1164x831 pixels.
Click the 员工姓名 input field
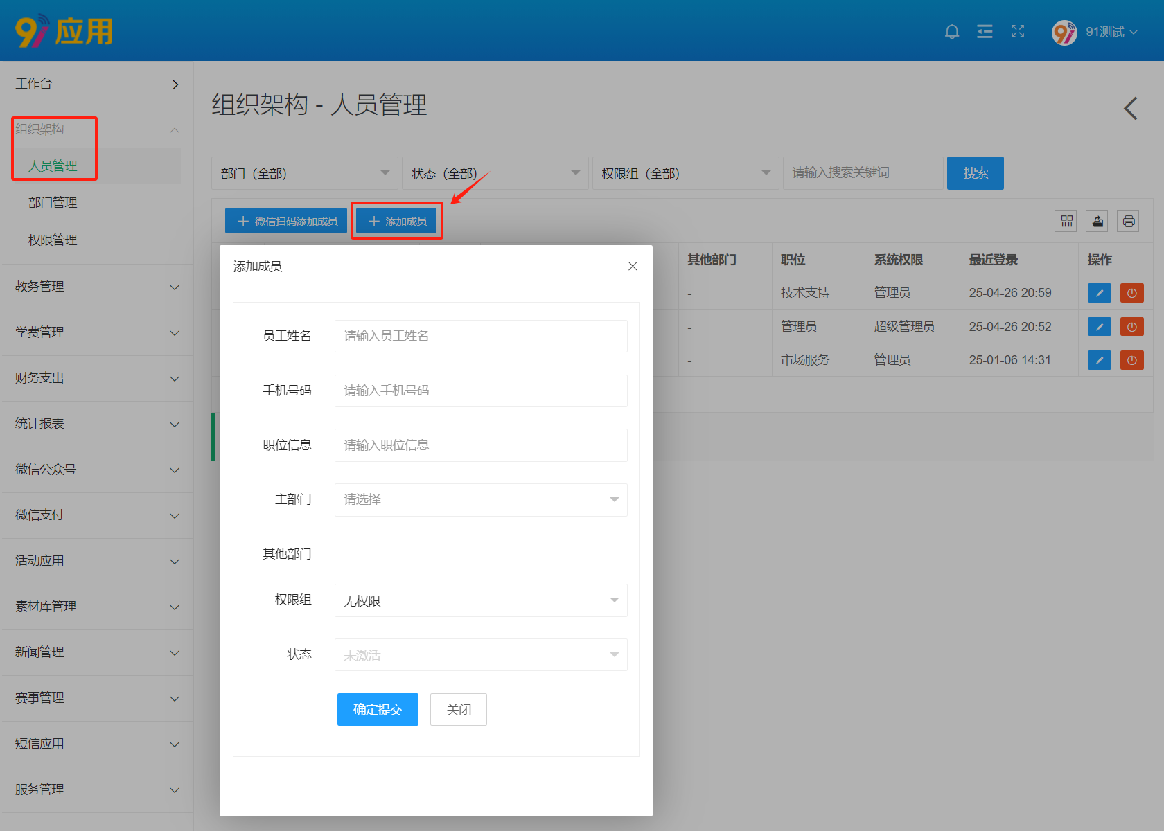tap(481, 337)
